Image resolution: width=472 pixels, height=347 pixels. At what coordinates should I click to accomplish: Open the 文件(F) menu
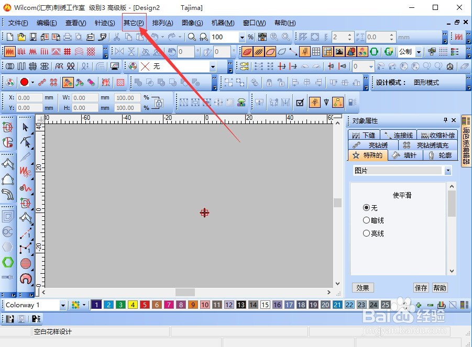pos(18,23)
